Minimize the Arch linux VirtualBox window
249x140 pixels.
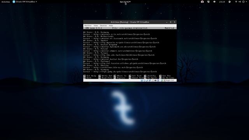point(167,22)
